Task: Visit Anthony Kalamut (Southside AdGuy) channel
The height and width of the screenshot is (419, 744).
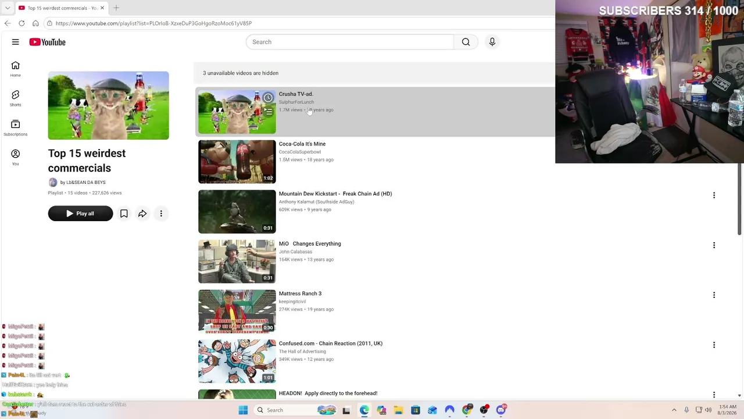Action: click(x=316, y=202)
